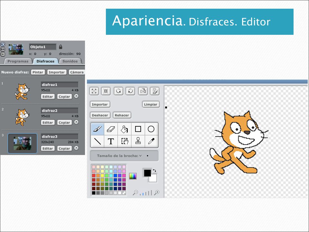Image resolution: width=309 pixels, height=232 pixels.
Task: Click the grow costume icon
Action: pos(94,91)
